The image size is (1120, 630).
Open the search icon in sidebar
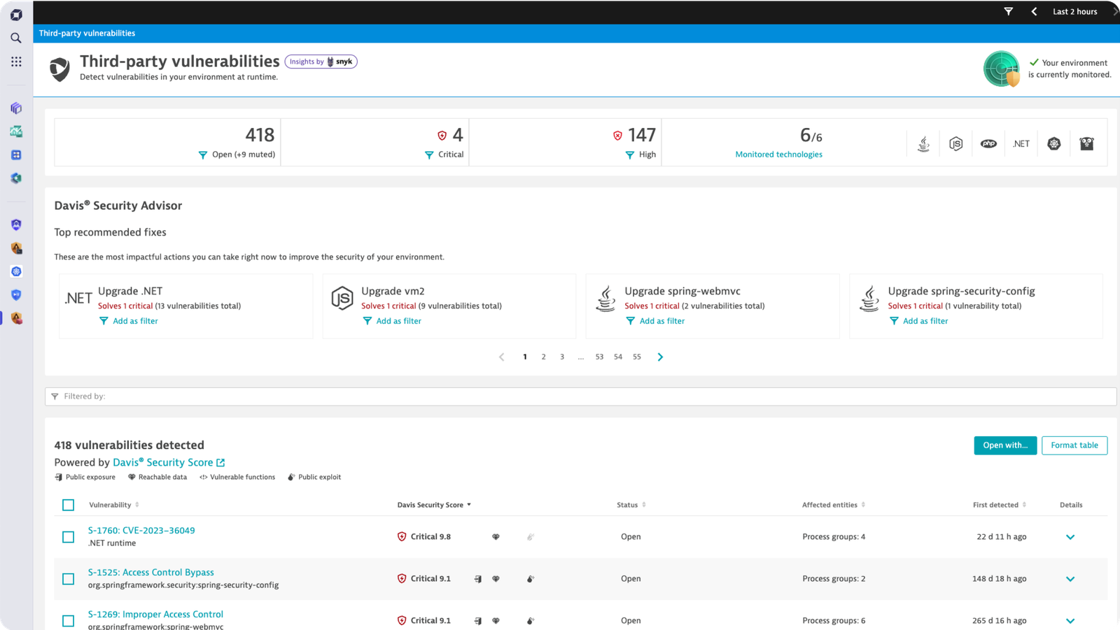(15, 38)
